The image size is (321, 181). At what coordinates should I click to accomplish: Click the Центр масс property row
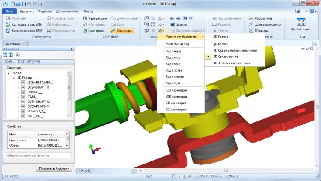pos(36,140)
